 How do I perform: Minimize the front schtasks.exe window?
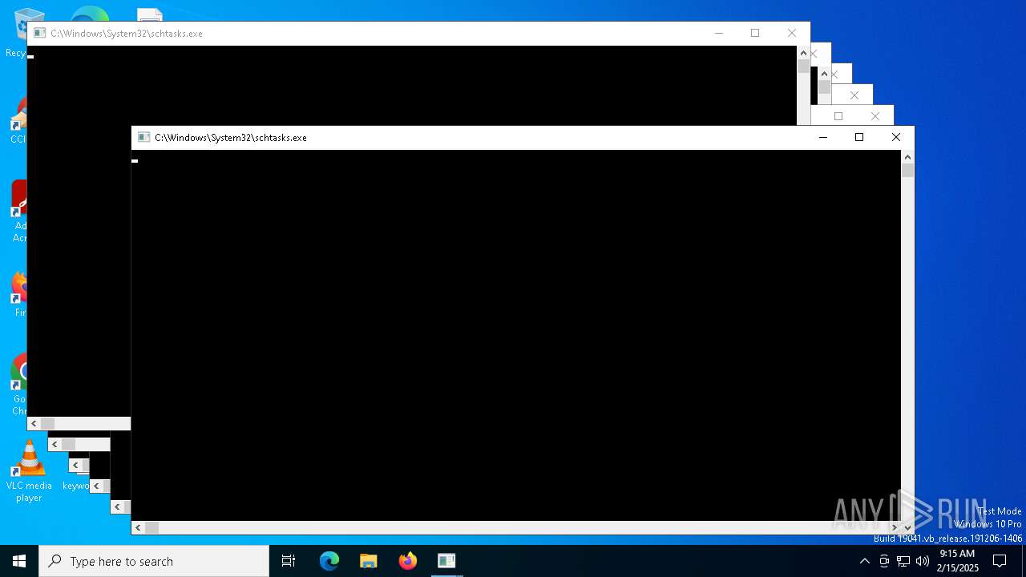click(x=822, y=137)
